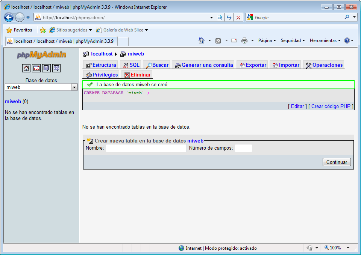Click the Favoritos star icon
Viewport: 361px width, 255px height.
(x=9, y=30)
